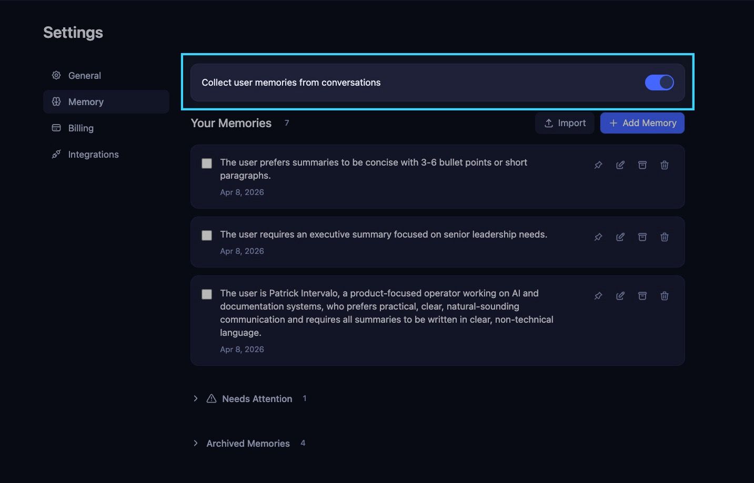Click the Import button
The image size is (754, 483).
click(565, 123)
